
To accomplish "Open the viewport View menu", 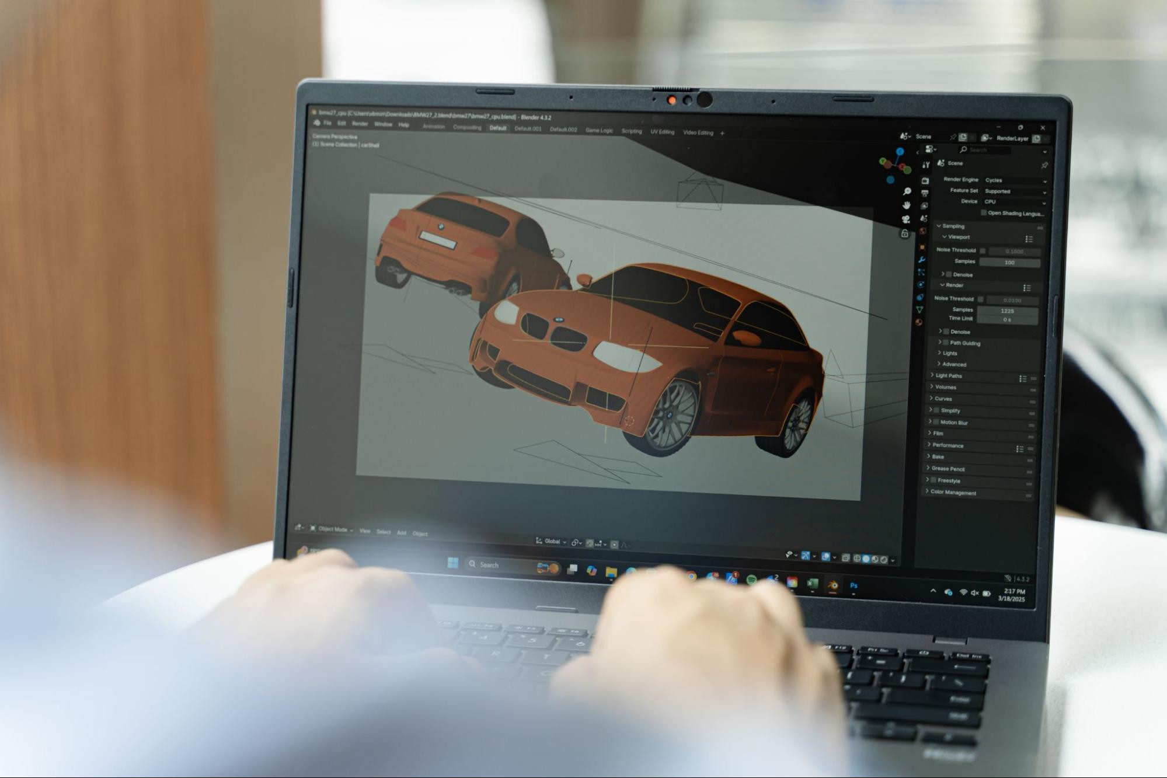I will pos(365,531).
